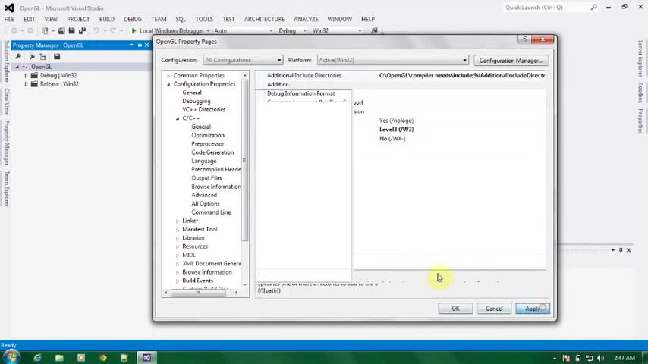
Task: Click the Save icon in toolbar
Action: tap(71, 30)
